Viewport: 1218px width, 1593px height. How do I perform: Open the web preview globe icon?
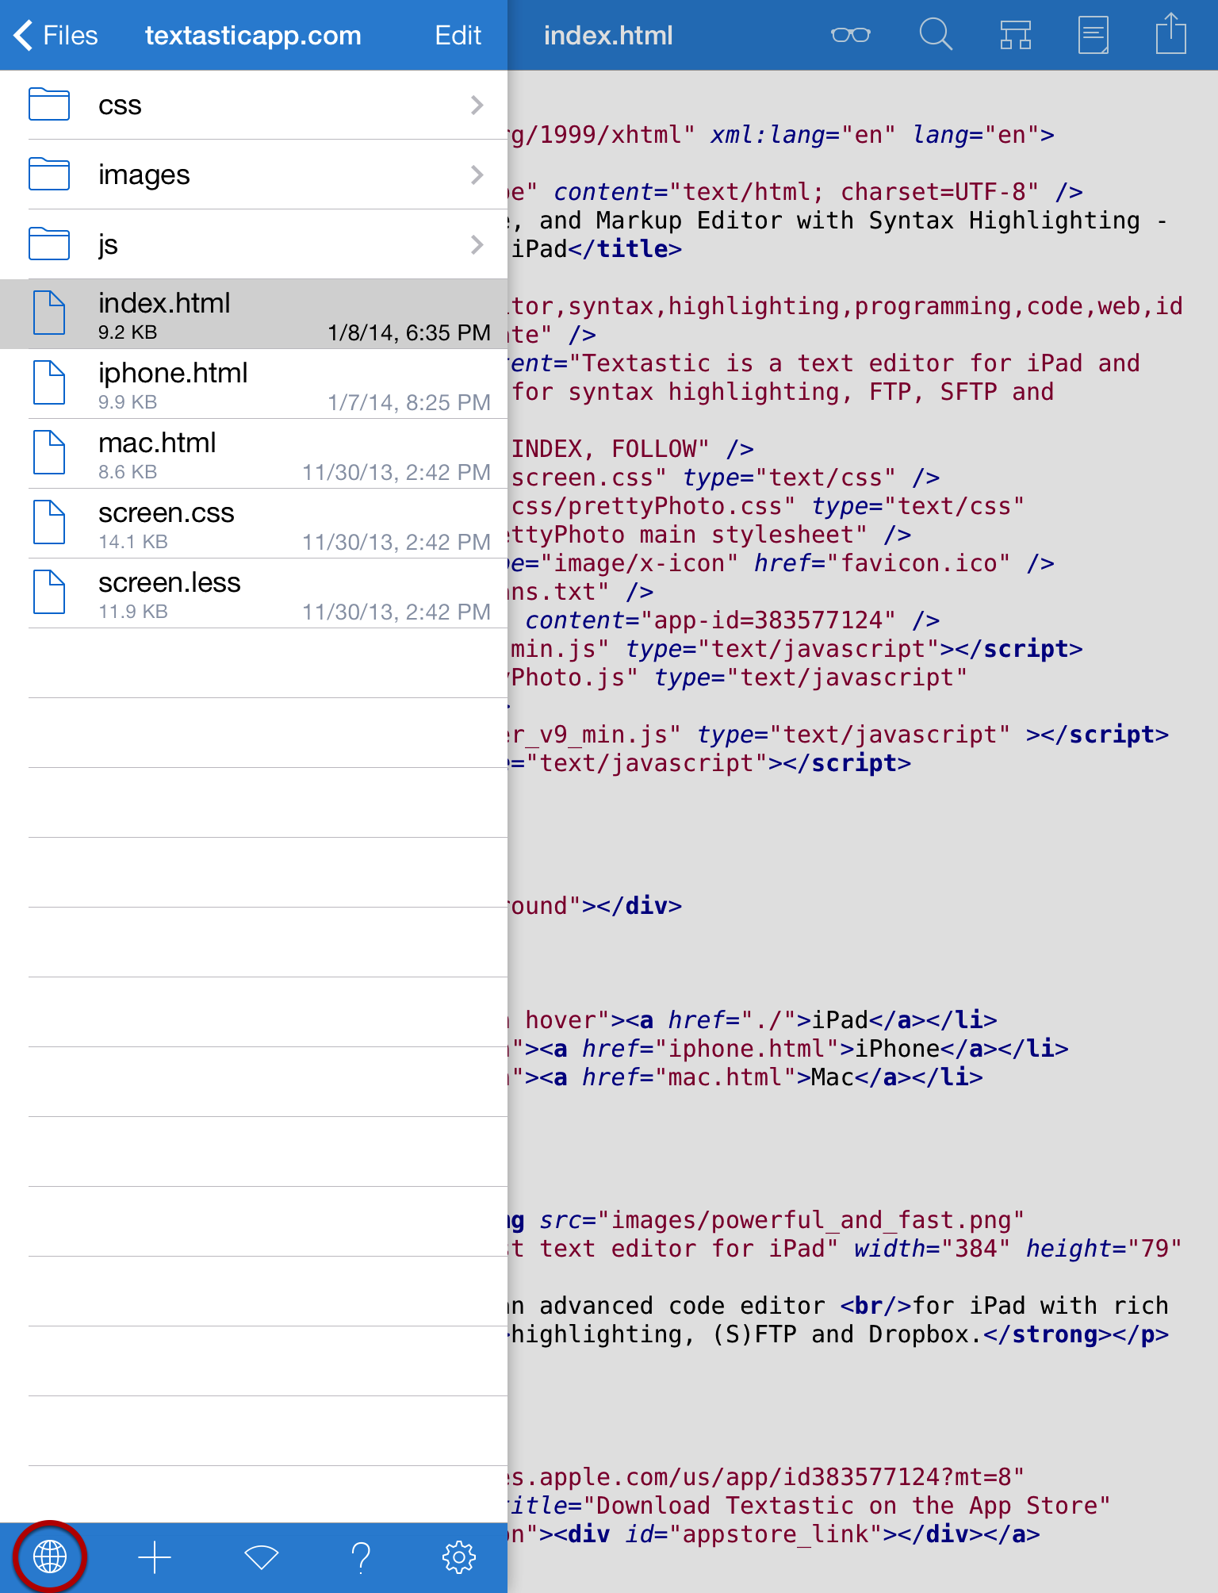(49, 1557)
